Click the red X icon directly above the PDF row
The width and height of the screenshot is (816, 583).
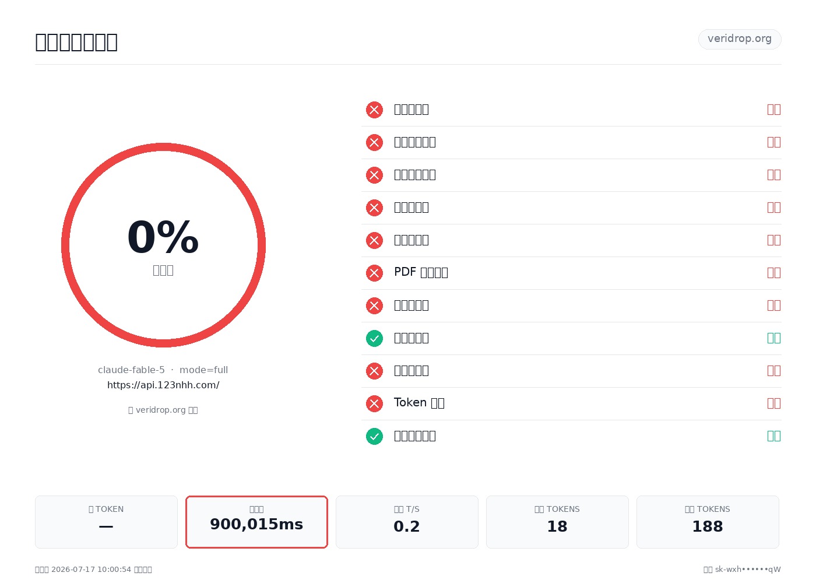[374, 240]
